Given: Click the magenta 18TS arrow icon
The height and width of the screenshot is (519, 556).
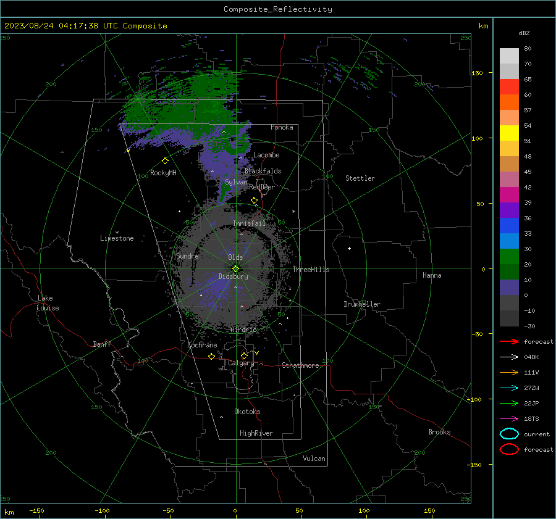Looking at the screenshot, I should [x=509, y=419].
